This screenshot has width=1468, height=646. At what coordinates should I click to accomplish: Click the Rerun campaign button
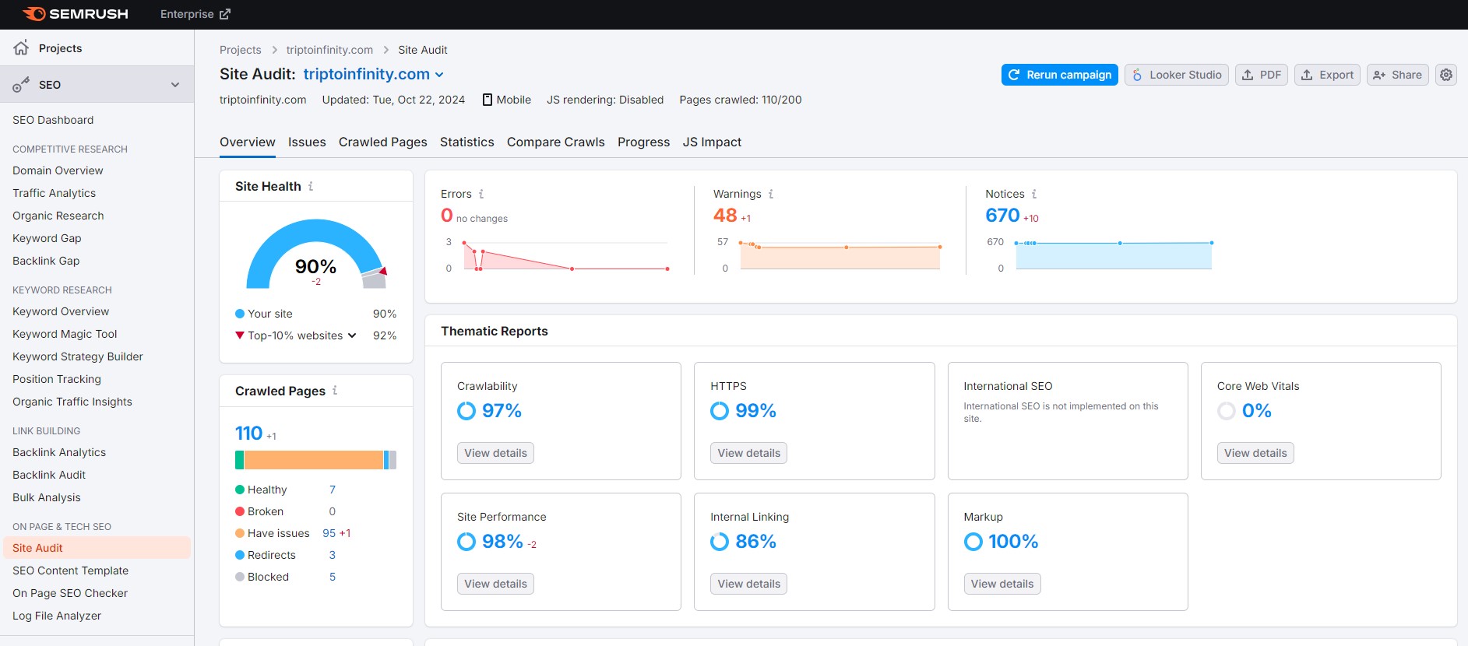pos(1060,75)
